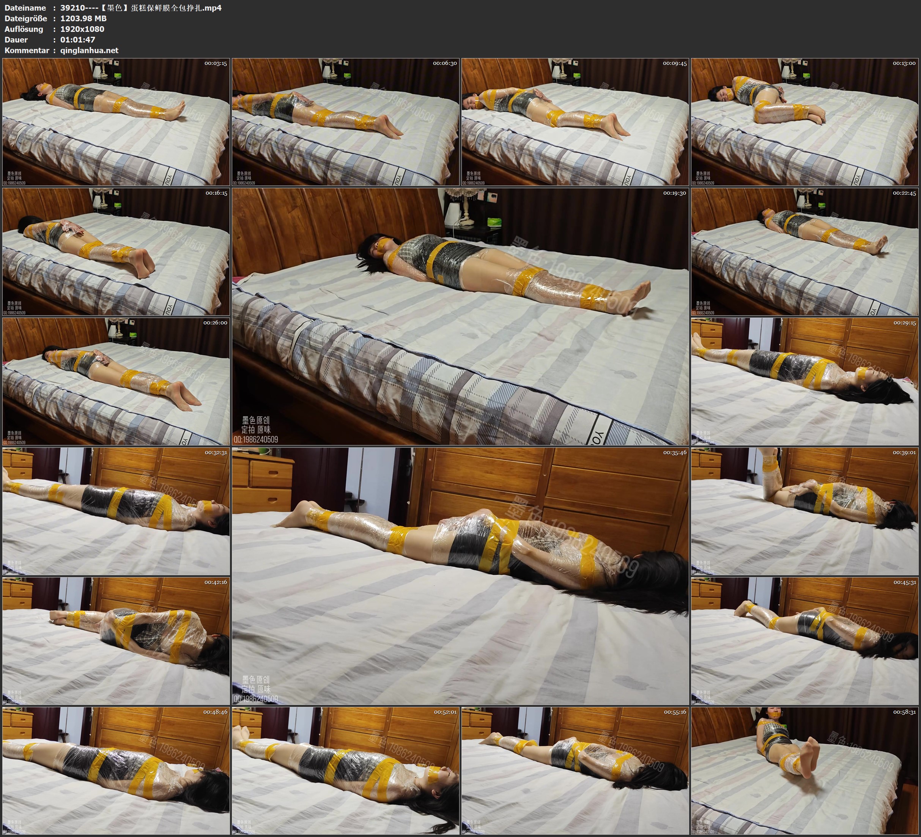The height and width of the screenshot is (837, 921).
Task: Click the thumbnail labeled 00:13:00
Action: [805, 122]
